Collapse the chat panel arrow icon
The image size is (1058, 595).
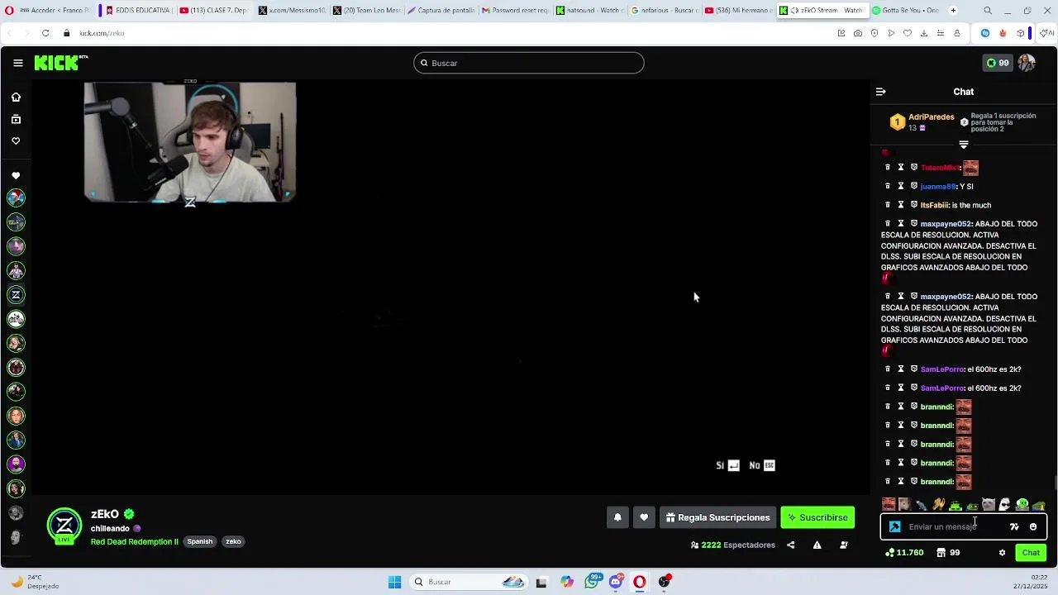[881, 92]
